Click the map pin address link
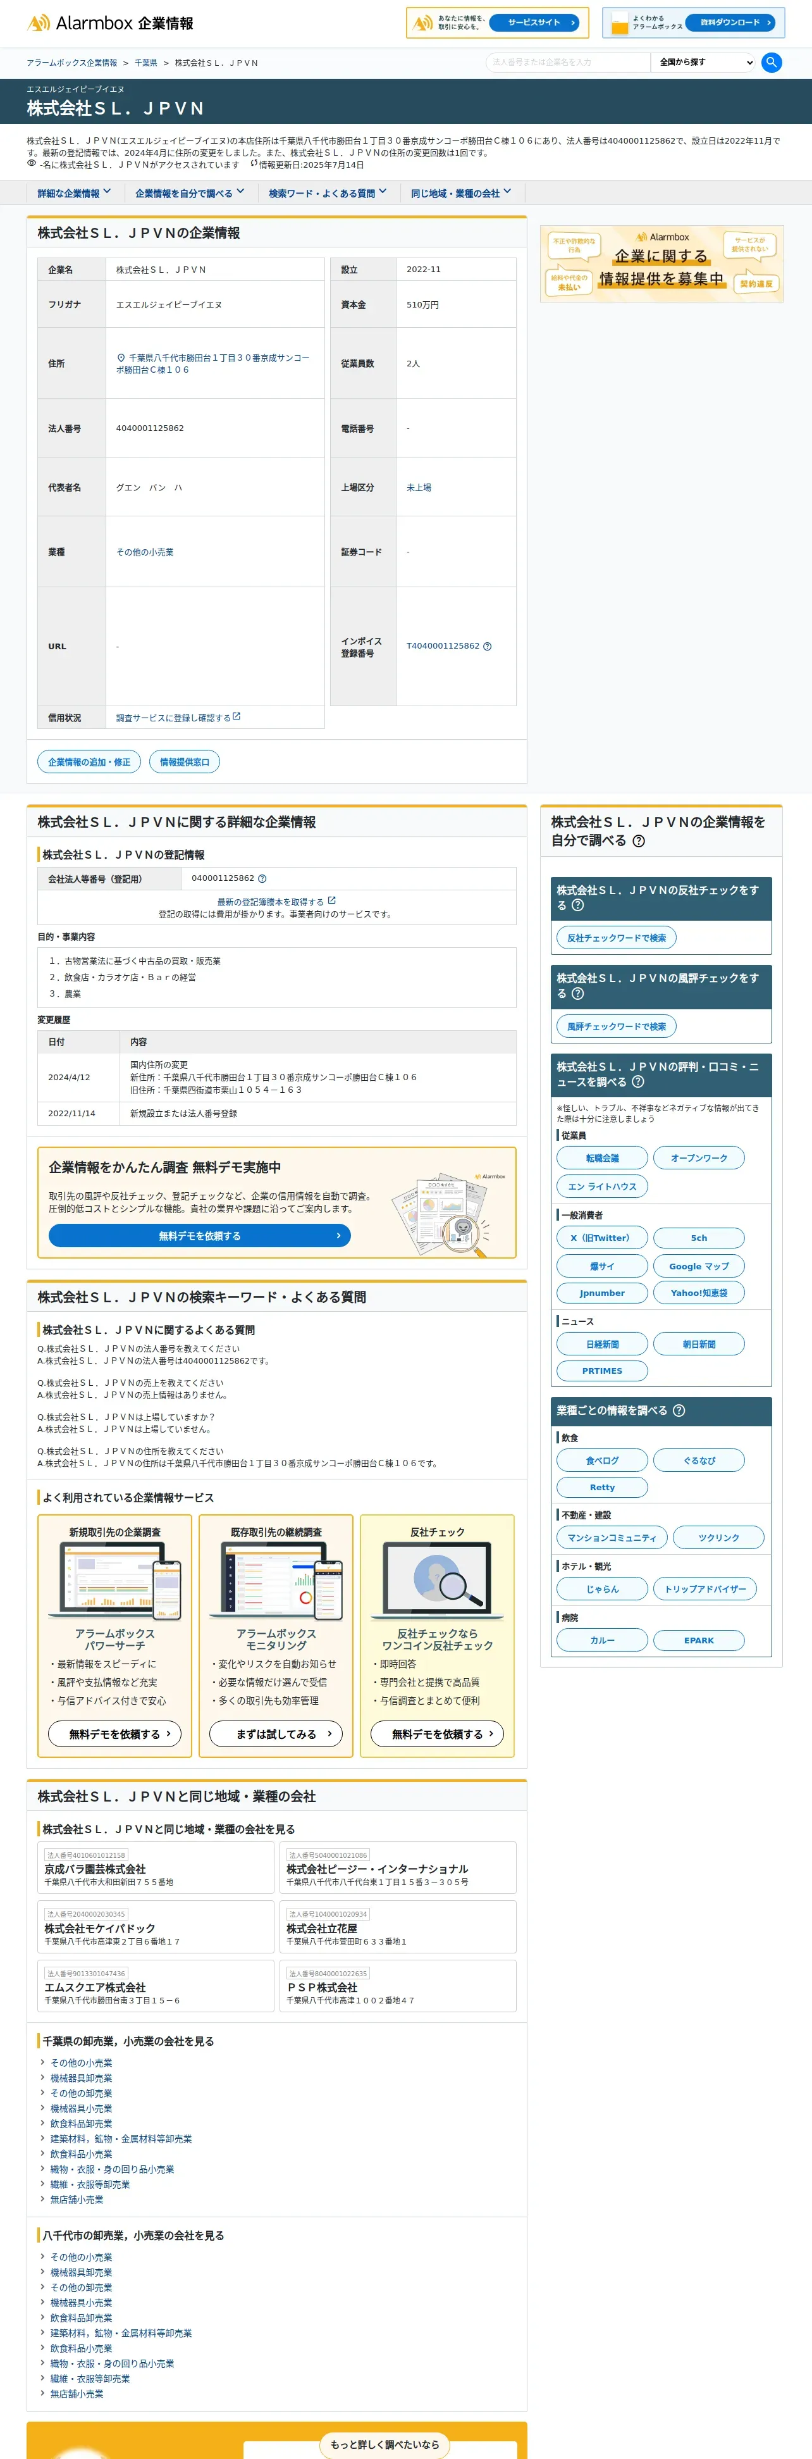The width and height of the screenshot is (812, 2459). click(212, 364)
